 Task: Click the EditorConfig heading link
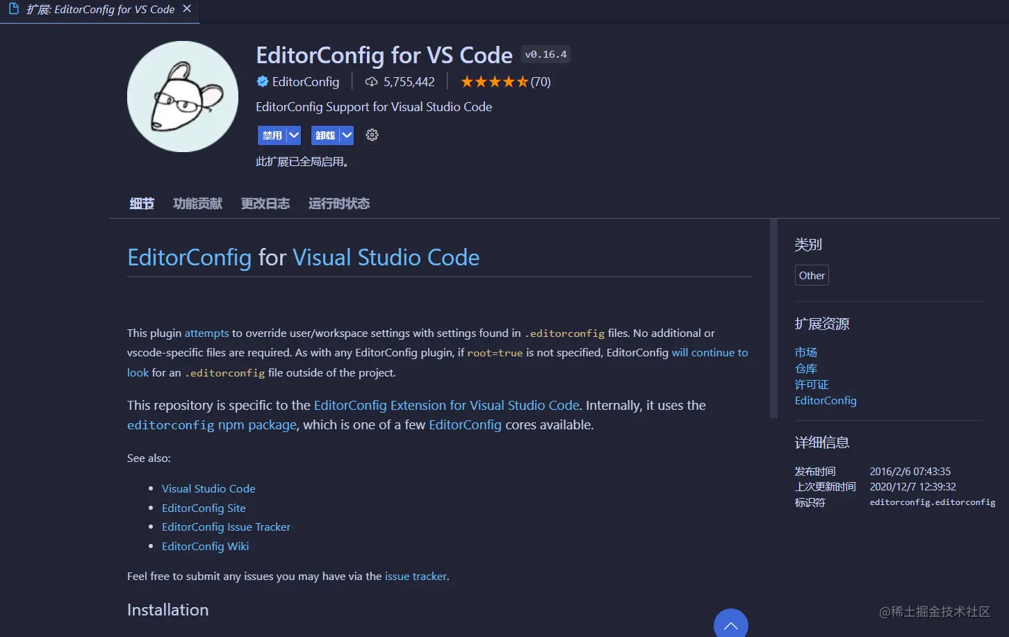tap(189, 258)
